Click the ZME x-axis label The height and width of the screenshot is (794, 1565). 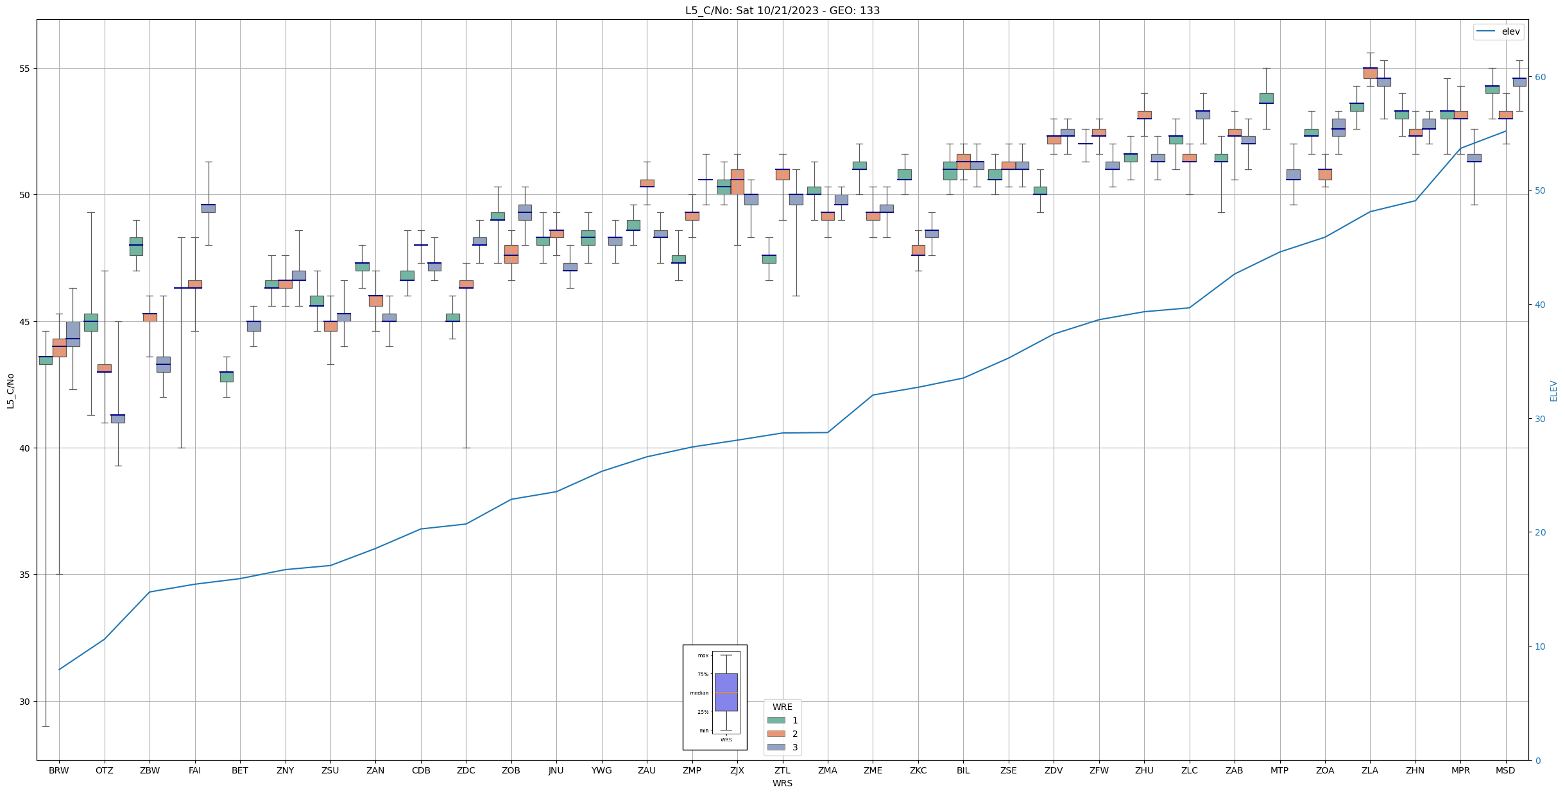click(873, 770)
